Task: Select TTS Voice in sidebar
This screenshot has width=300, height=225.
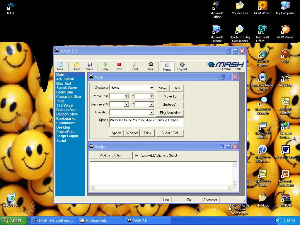Action: point(64,105)
